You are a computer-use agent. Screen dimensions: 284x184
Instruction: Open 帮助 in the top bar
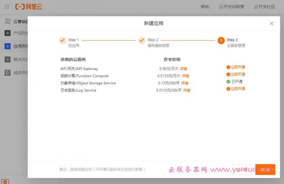[x=204, y=7]
